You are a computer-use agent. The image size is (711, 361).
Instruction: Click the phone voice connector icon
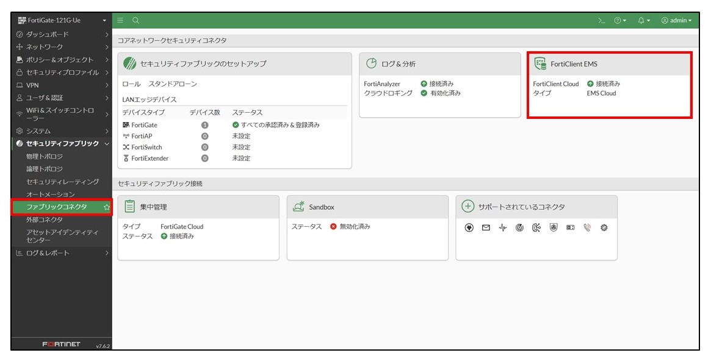click(x=587, y=228)
